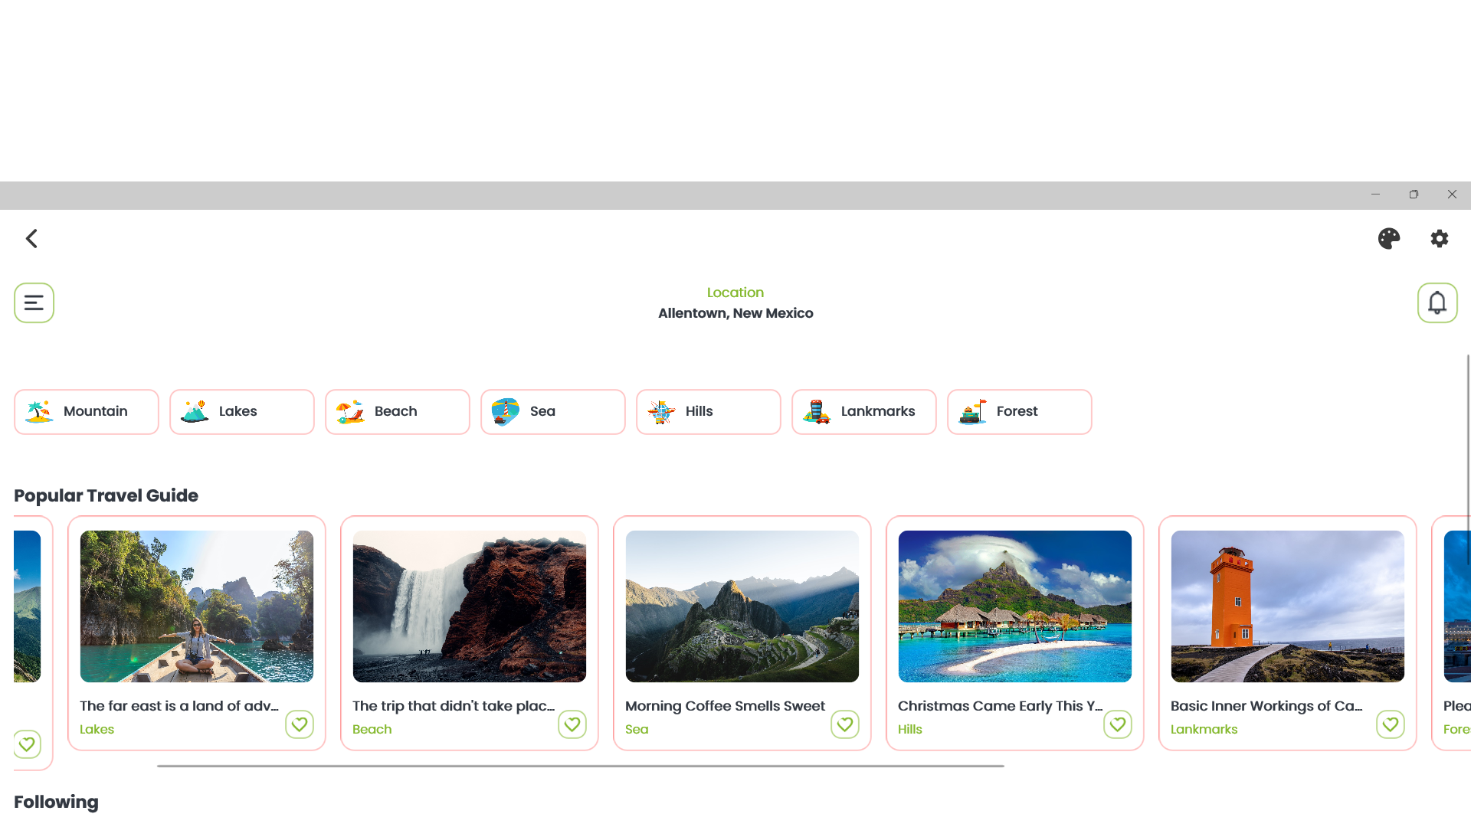Open settings gear icon
Viewport: 1471px width, 827px height.
[1439, 239]
